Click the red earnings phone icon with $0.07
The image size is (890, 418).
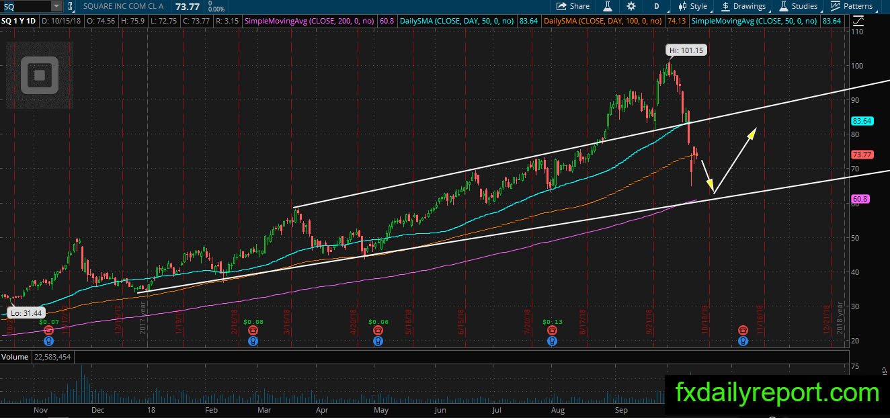coord(48,331)
